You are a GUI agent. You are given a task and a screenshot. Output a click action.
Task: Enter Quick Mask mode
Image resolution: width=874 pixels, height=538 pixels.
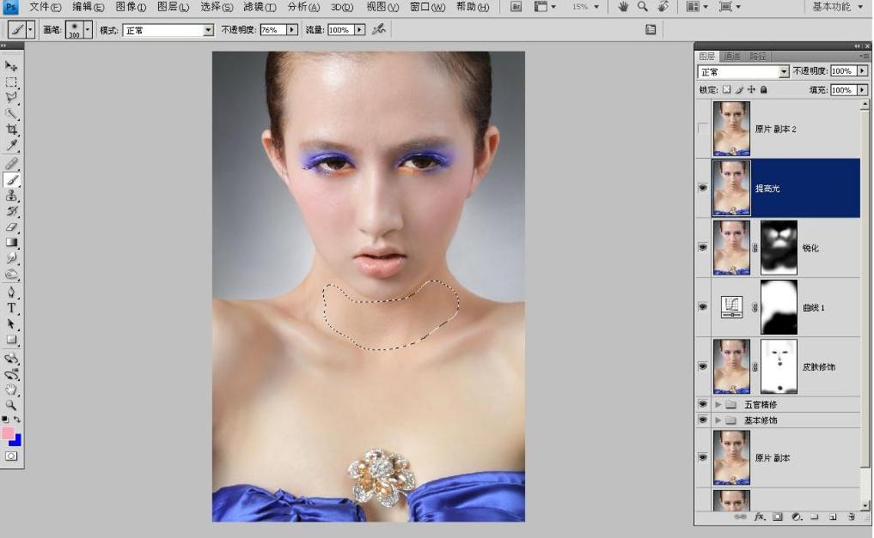(11, 456)
